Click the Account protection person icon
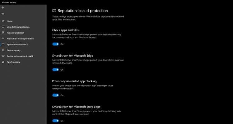Image resolution: width=233 pixels, height=124 pixels. (3, 33)
